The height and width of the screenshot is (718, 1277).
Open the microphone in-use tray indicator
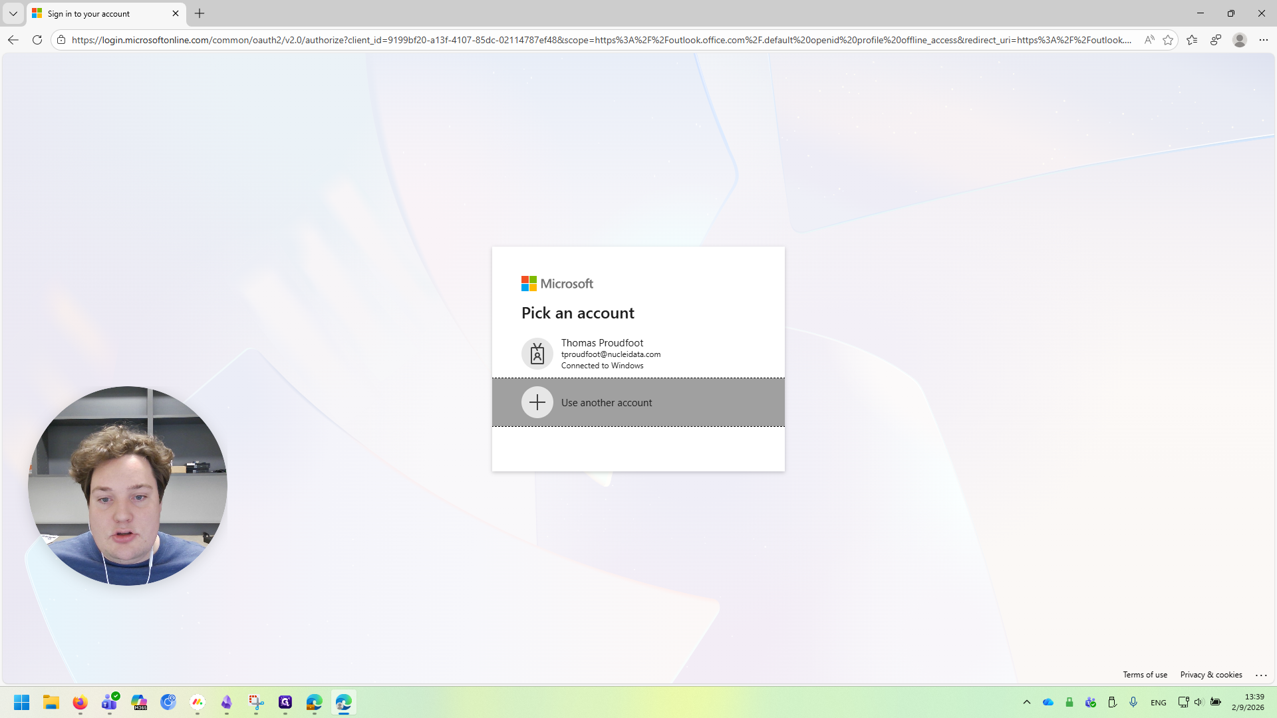pos(1133,702)
